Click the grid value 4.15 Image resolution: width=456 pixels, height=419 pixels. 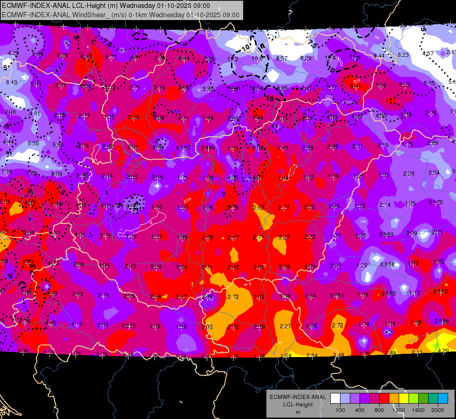tap(77, 324)
